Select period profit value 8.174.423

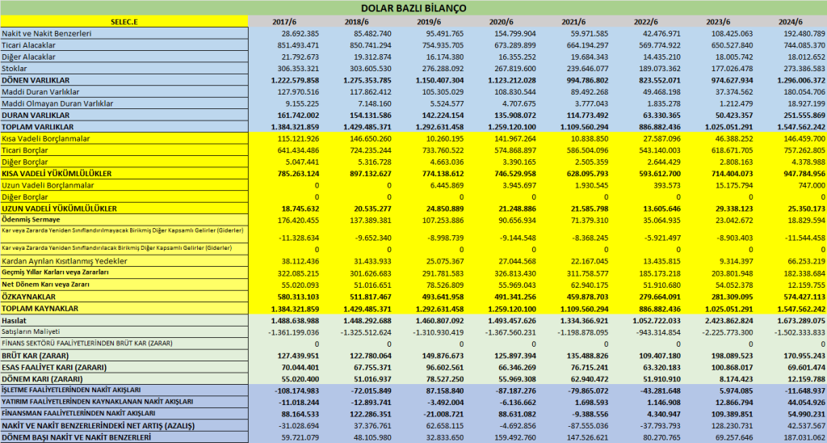[735, 378]
